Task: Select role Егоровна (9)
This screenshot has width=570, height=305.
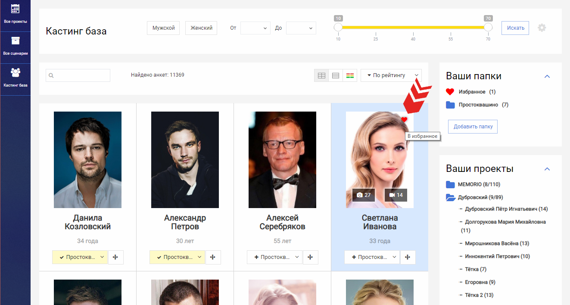Action: pyautogui.click(x=480, y=282)
